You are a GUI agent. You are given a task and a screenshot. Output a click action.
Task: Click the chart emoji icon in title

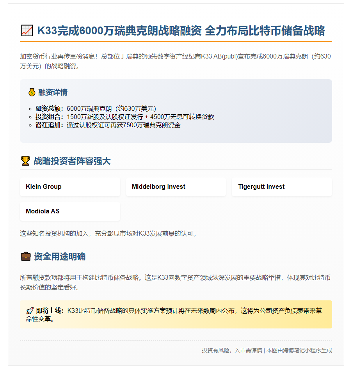point(27,31)
